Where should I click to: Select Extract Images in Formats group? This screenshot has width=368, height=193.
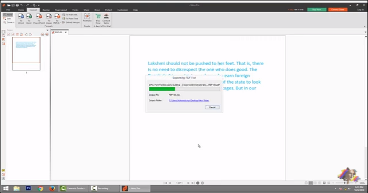71,23
